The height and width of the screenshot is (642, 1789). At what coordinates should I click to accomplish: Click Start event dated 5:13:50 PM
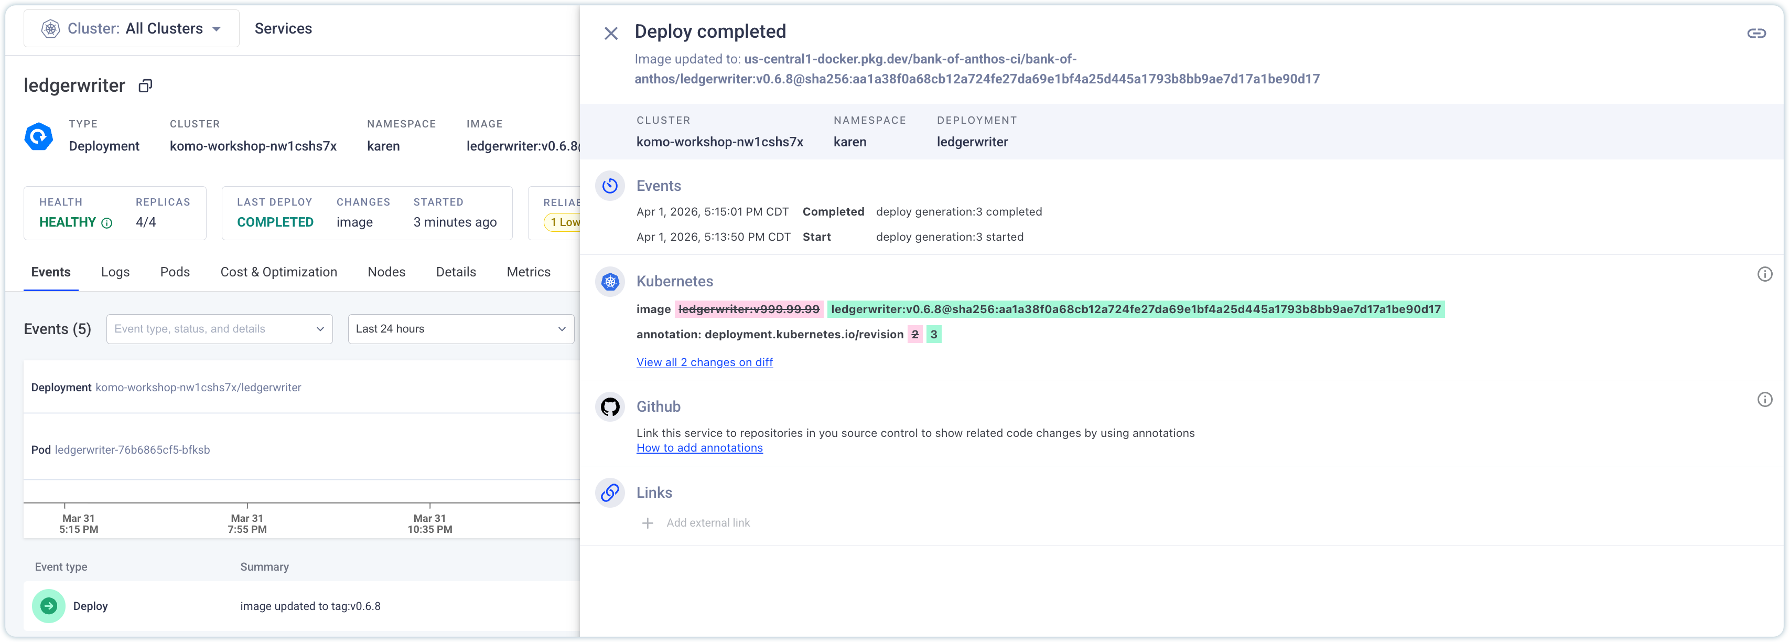(830, 237)
